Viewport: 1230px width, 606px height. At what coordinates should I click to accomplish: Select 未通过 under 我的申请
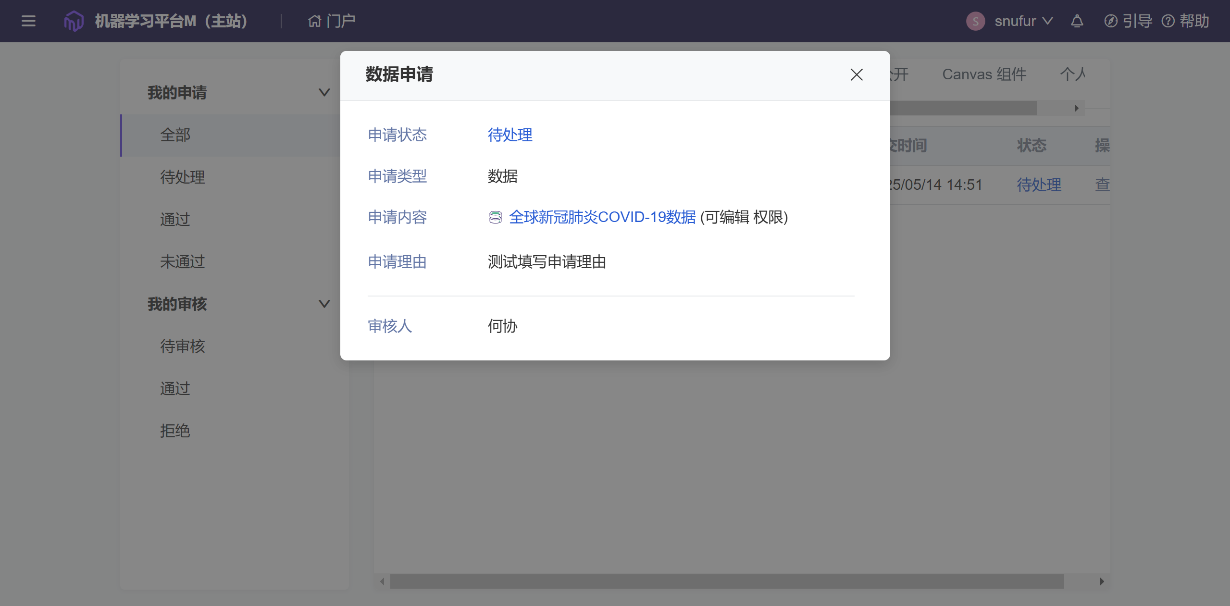[x=183, y=261]
